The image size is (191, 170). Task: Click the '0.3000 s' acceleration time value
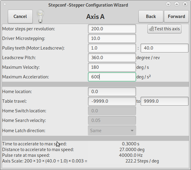131,144
